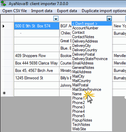
Task: Pick EmailAddress from the list
Action: (x=92, y=63)
